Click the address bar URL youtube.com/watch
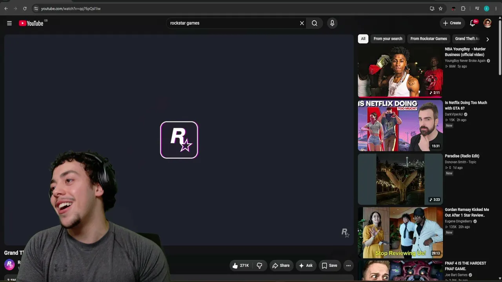Viewport: 502px width, 282px height. coord(71,9)
